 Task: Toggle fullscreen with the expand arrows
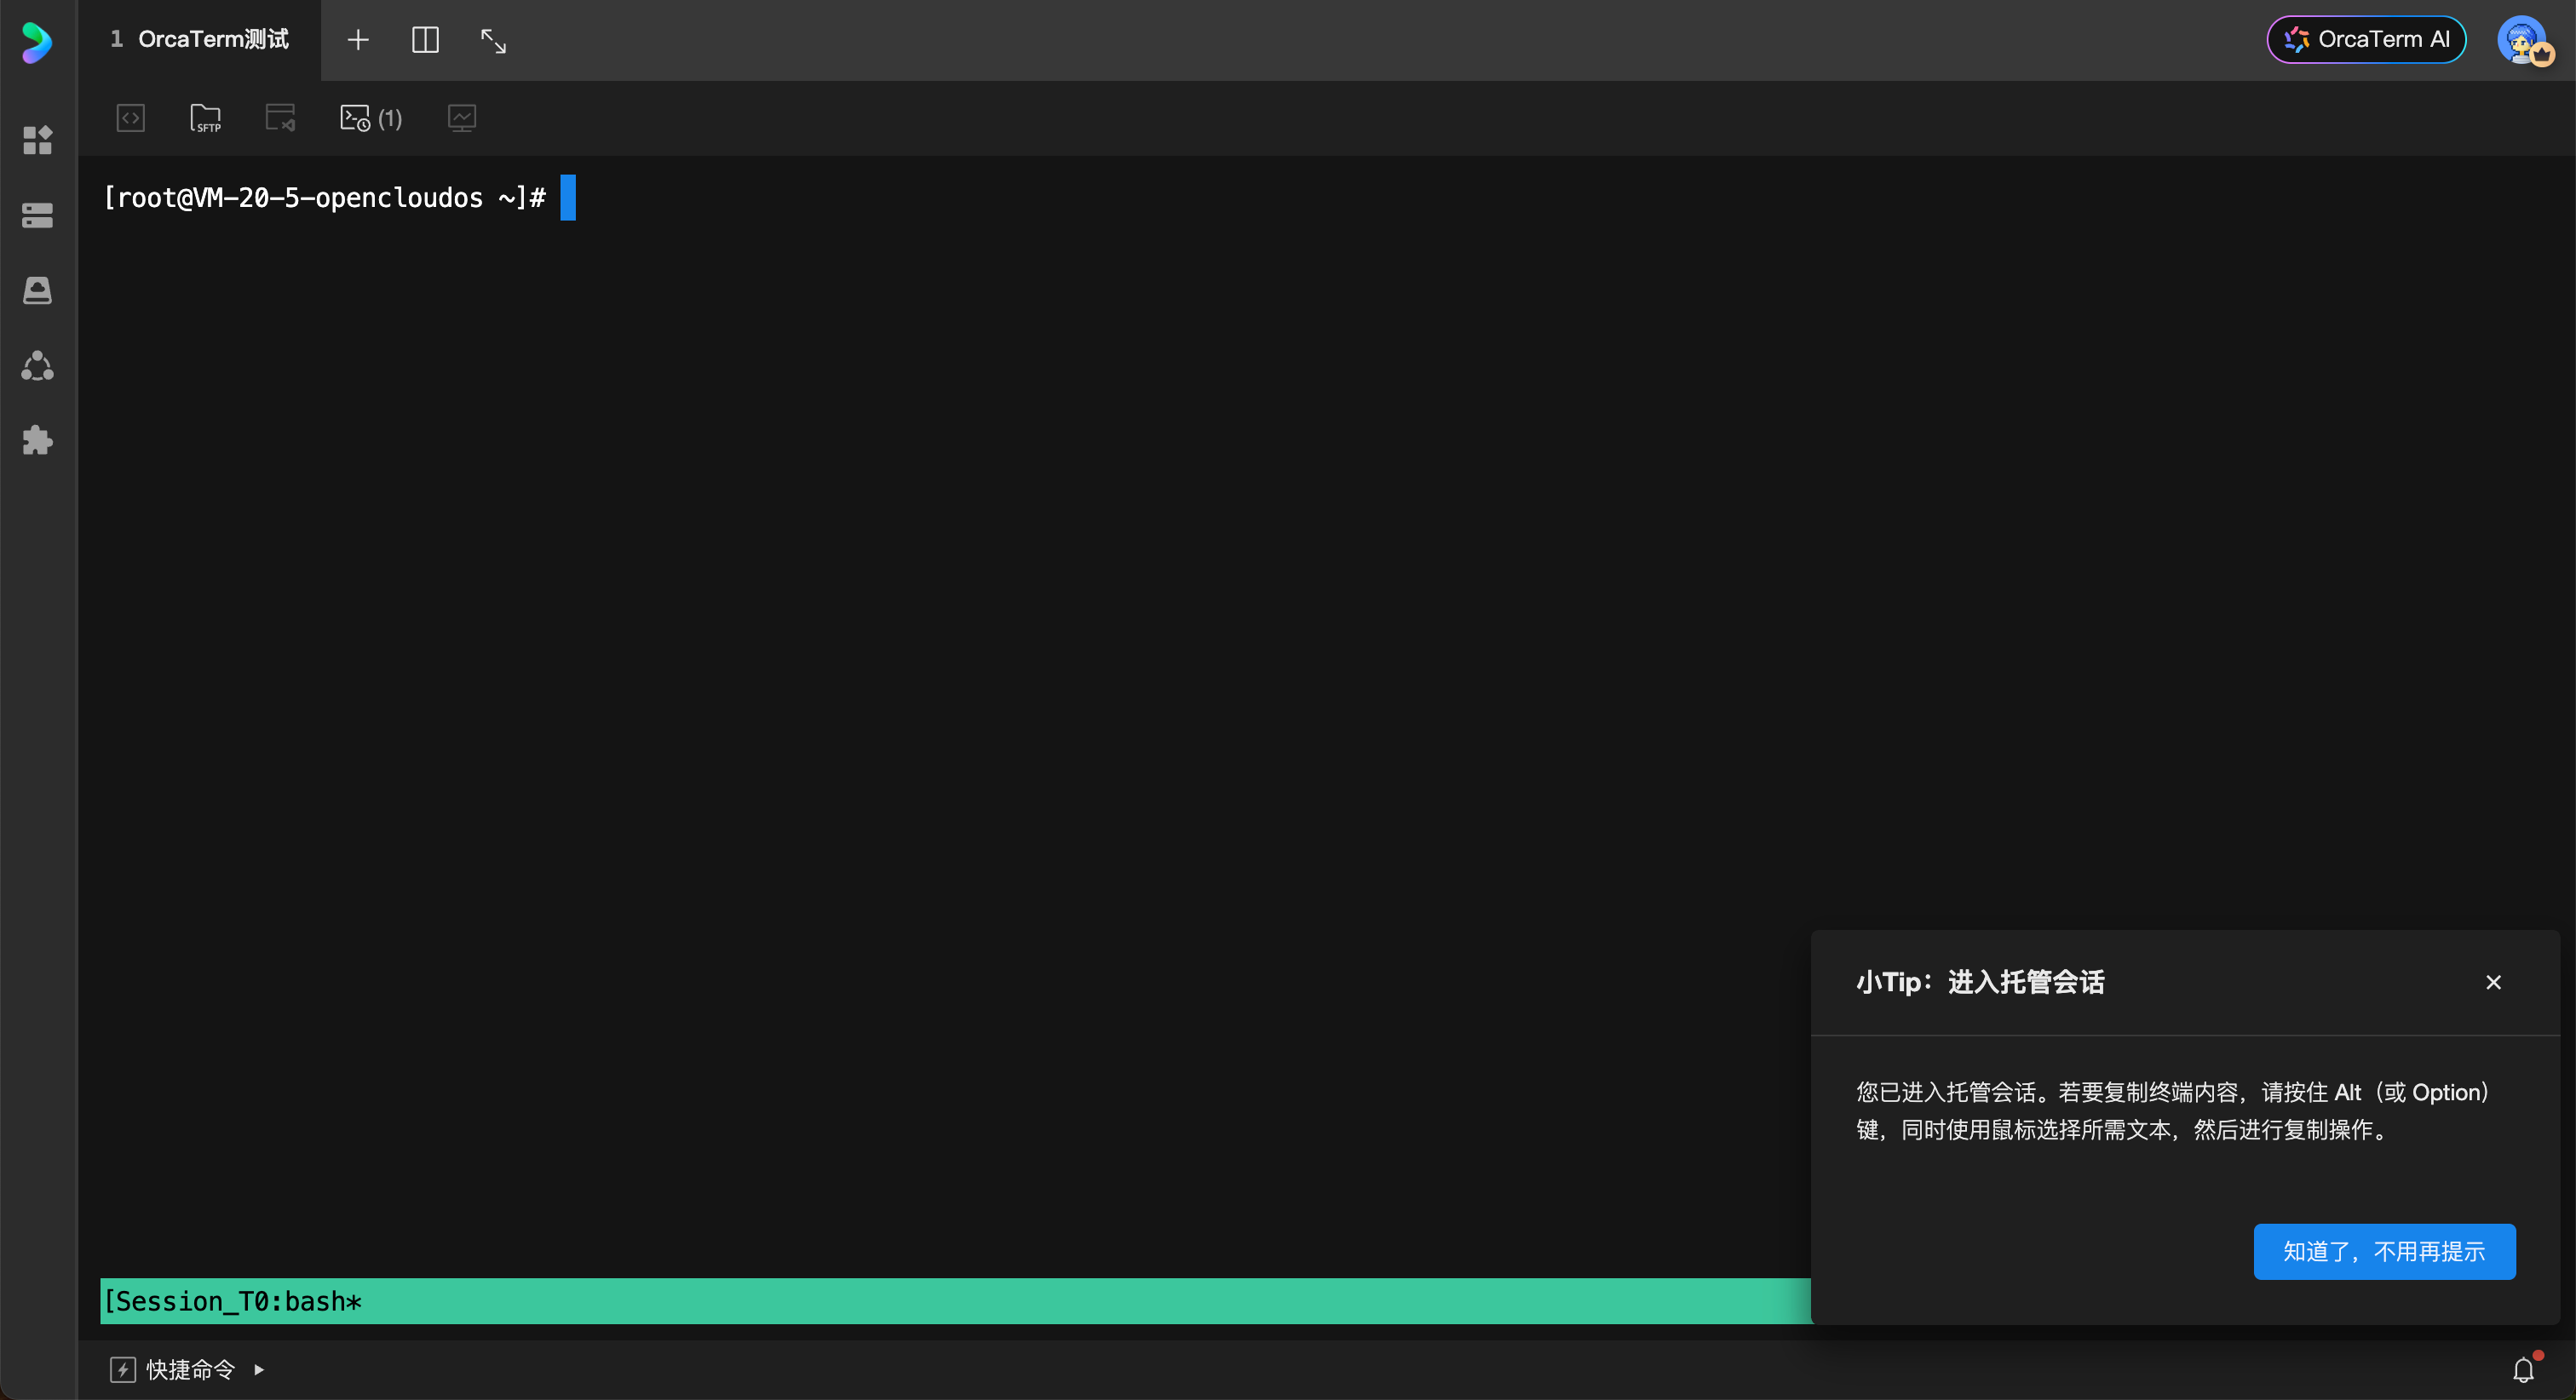point(493,40)
